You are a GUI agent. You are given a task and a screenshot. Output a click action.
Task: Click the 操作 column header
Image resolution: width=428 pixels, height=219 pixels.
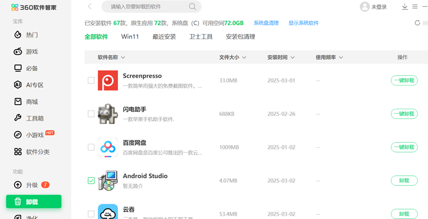click(x=402, y=57)
